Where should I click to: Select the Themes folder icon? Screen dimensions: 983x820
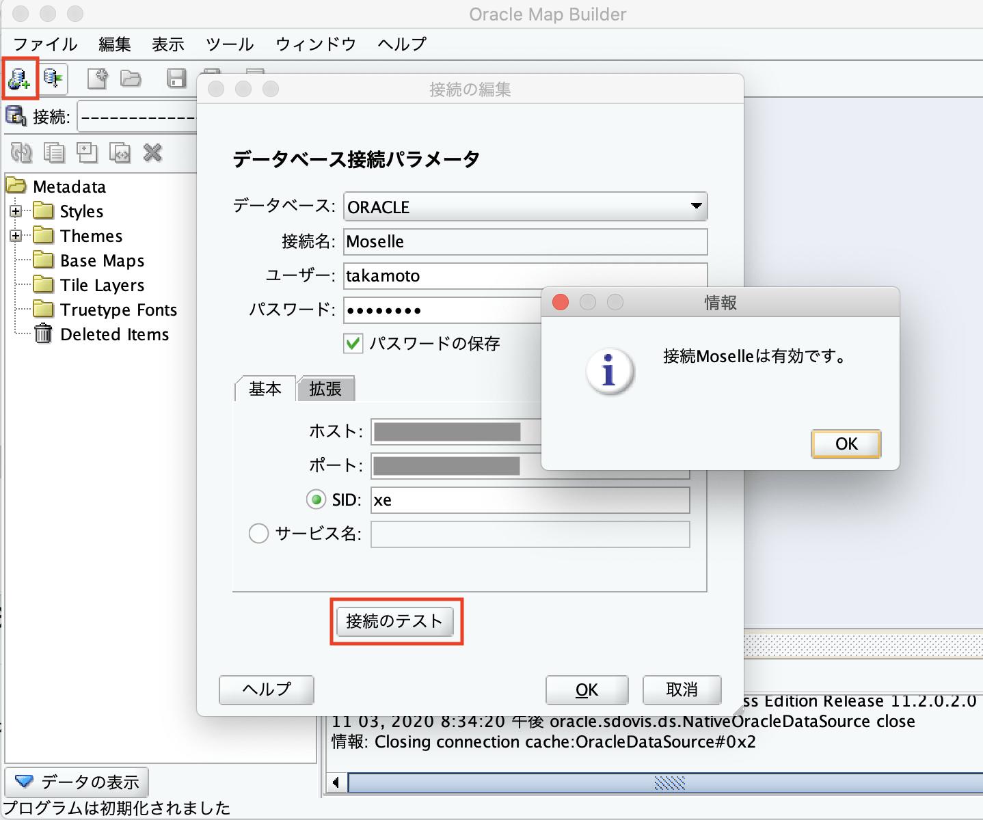pos(43,234)
